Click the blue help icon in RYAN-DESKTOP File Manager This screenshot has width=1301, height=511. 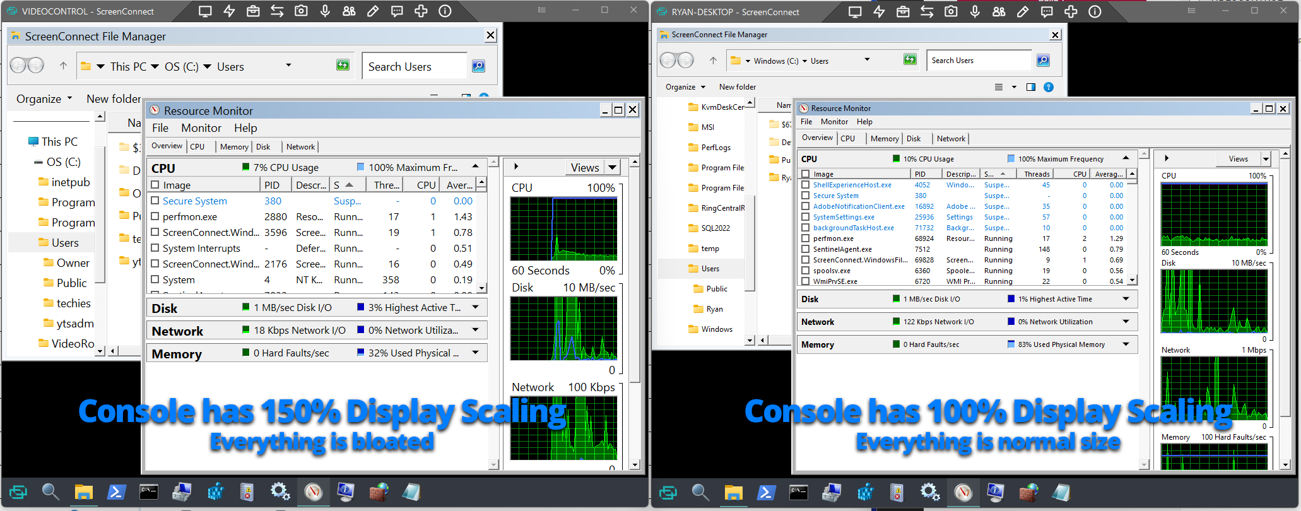(x=1049, y=87)
